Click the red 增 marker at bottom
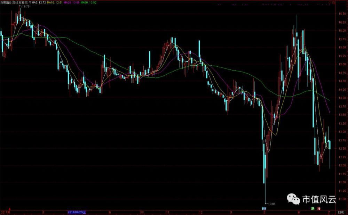Viewport: 348px width, 215px height. pos(319,209)
